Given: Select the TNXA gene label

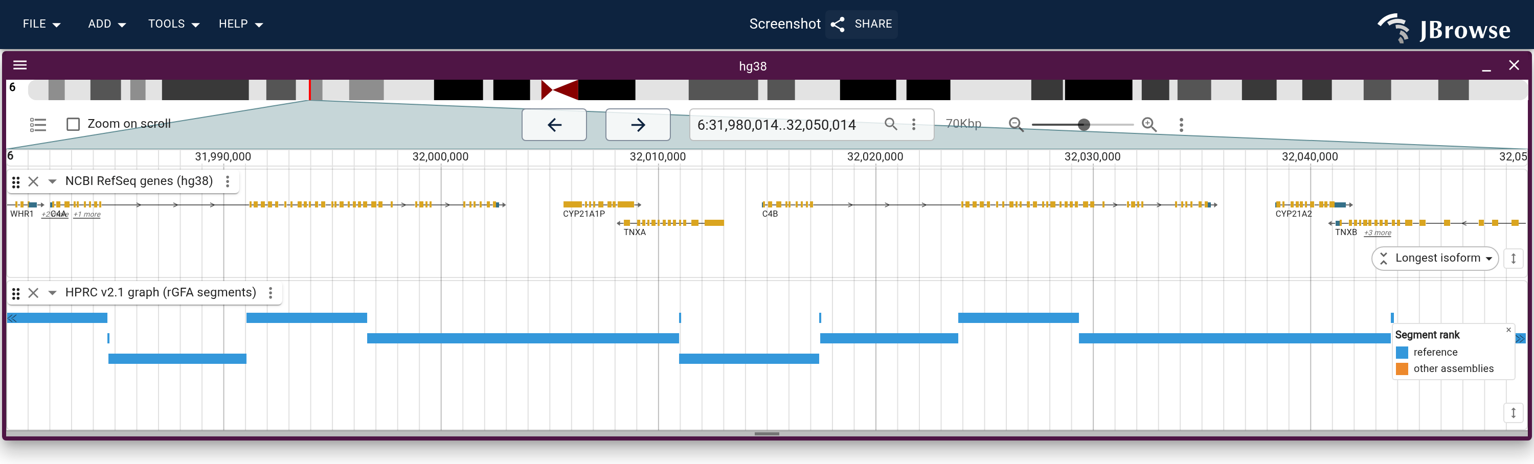Looking at the screenshot, I should pos(635,232).
